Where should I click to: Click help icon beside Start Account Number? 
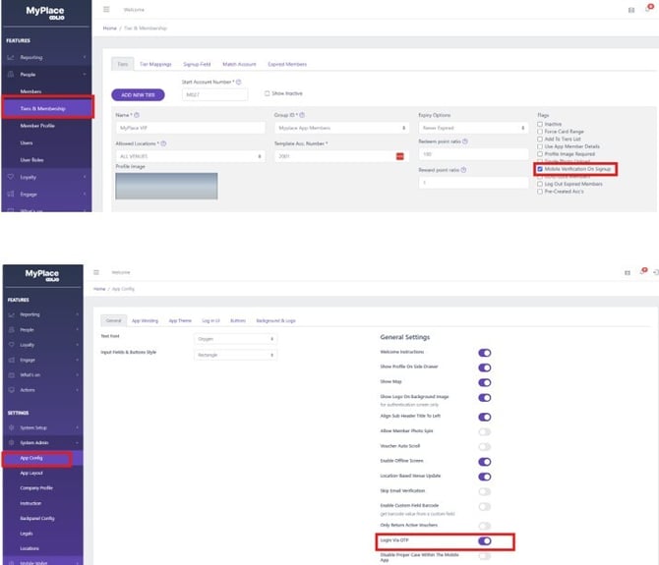pyautogui.click(x=239, y=82)
